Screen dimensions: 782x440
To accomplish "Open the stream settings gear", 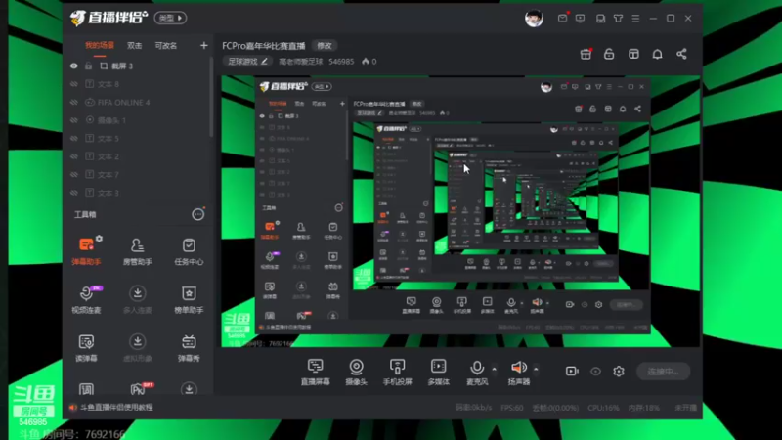I will (x=619, y=372).
